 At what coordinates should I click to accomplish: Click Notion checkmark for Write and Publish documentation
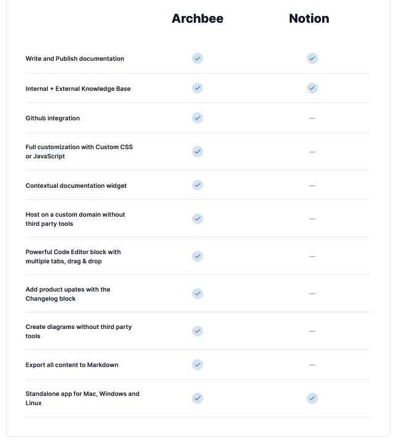312,58
